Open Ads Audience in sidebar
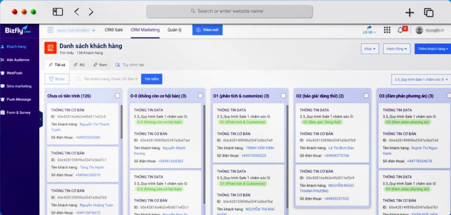Viewport: 451px width, 215px height. pos(17,60)
